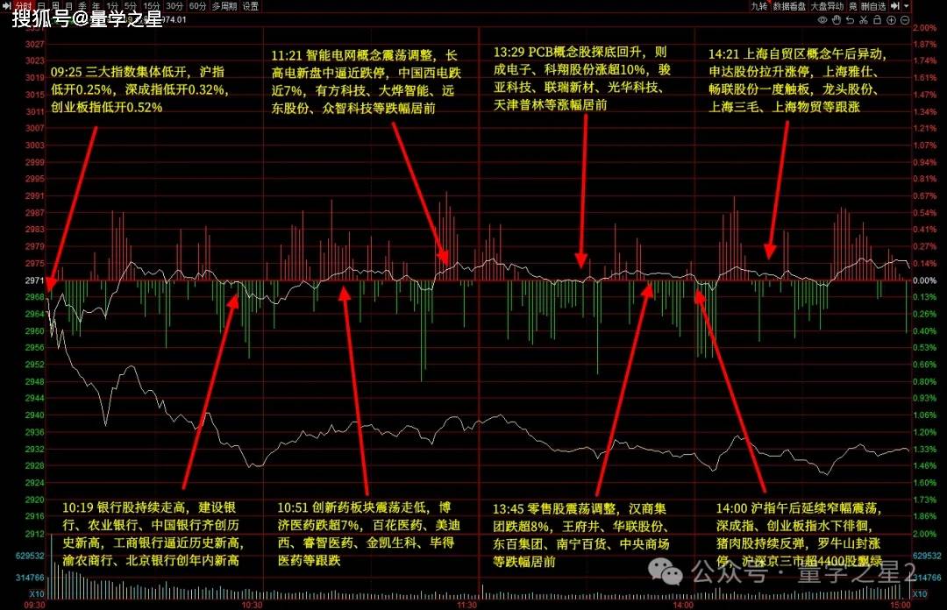Click the 14:00 time axis label
The width and height of the screenshot is (947, 610).
click(683, 605)
